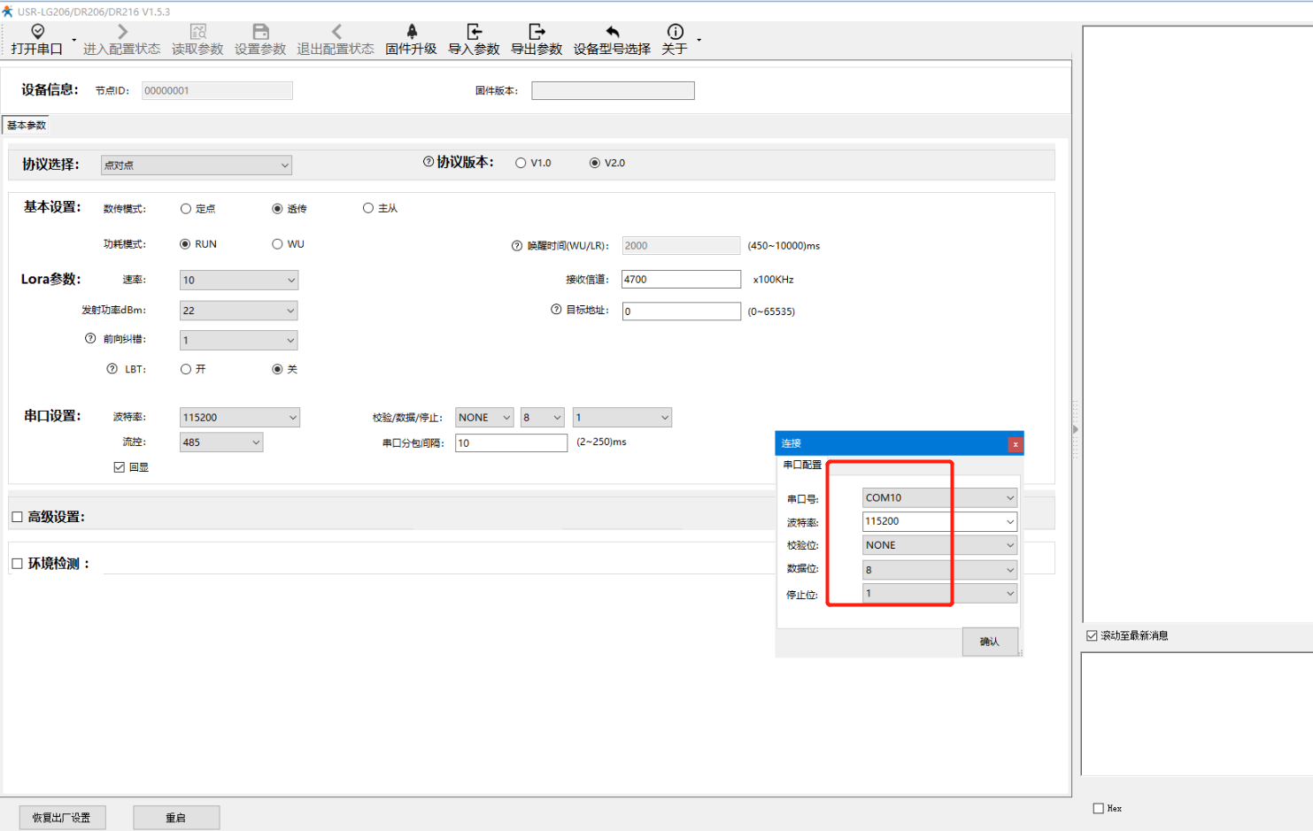Click the 导入参数 import parameters icon
Screen dimensions: 1313x831
coord(474,32)
